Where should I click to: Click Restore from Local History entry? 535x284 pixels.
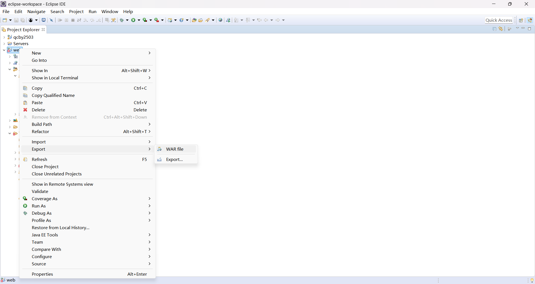coord(88,227)
